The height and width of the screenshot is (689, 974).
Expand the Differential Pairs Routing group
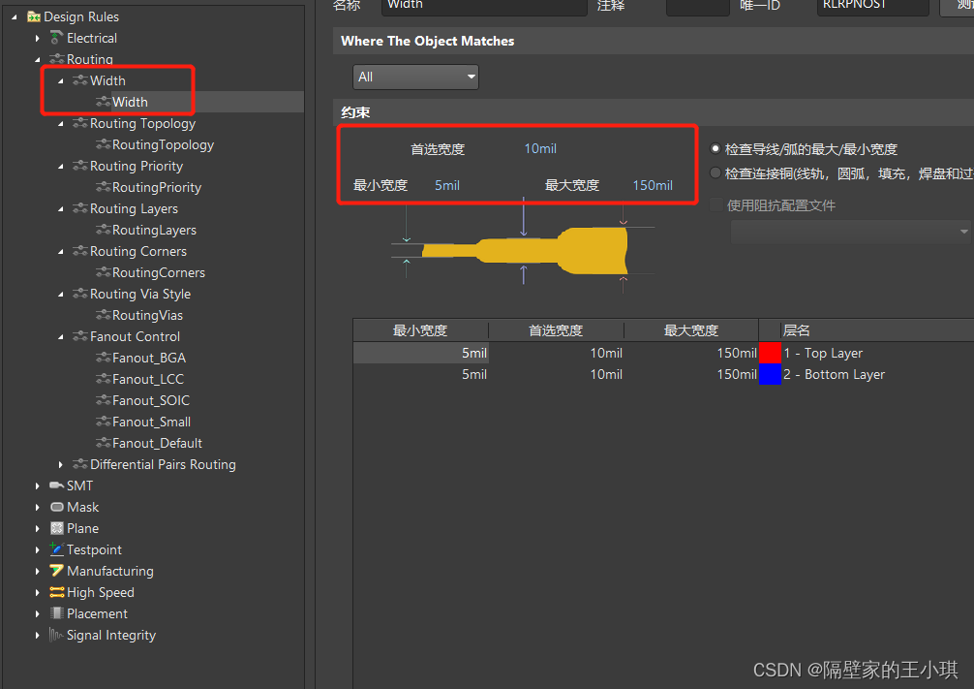pyautogui.click(x=60, y=464)
